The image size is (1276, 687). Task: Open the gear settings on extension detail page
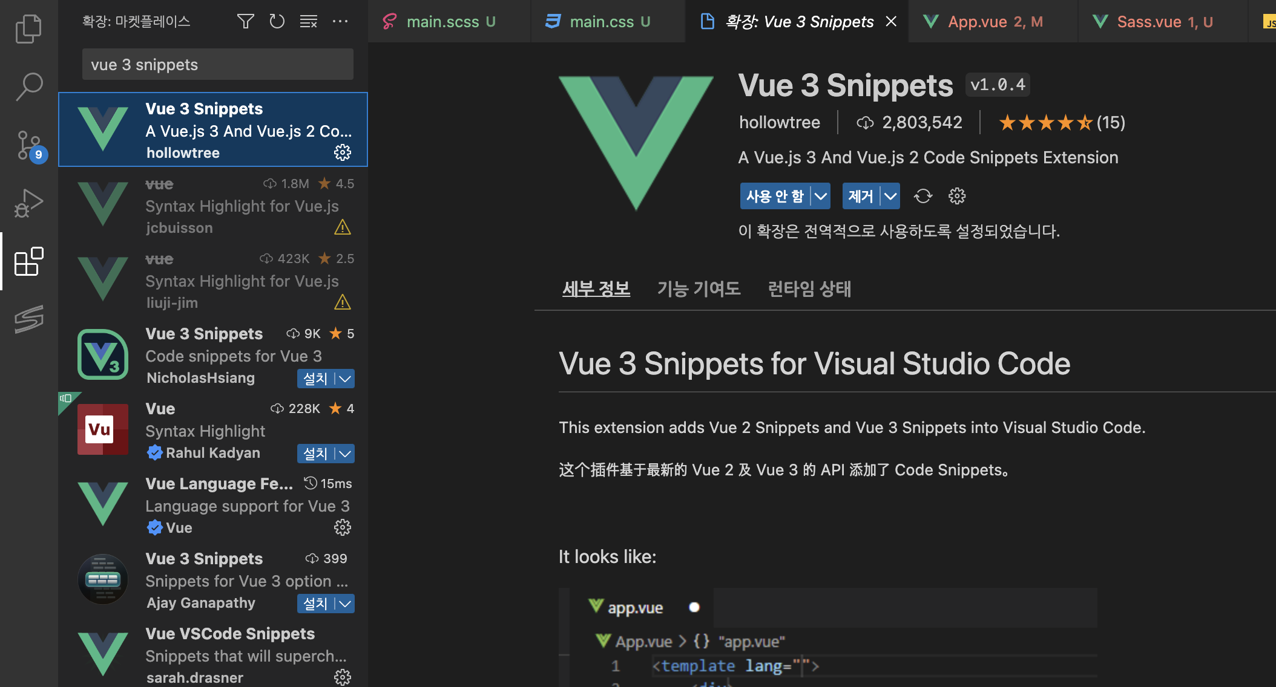tap(957, 196)
